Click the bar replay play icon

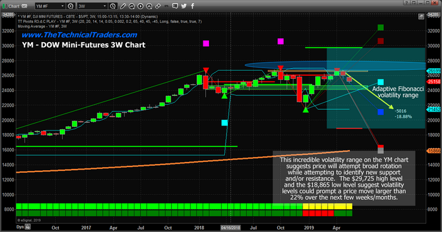pos(140,6)
